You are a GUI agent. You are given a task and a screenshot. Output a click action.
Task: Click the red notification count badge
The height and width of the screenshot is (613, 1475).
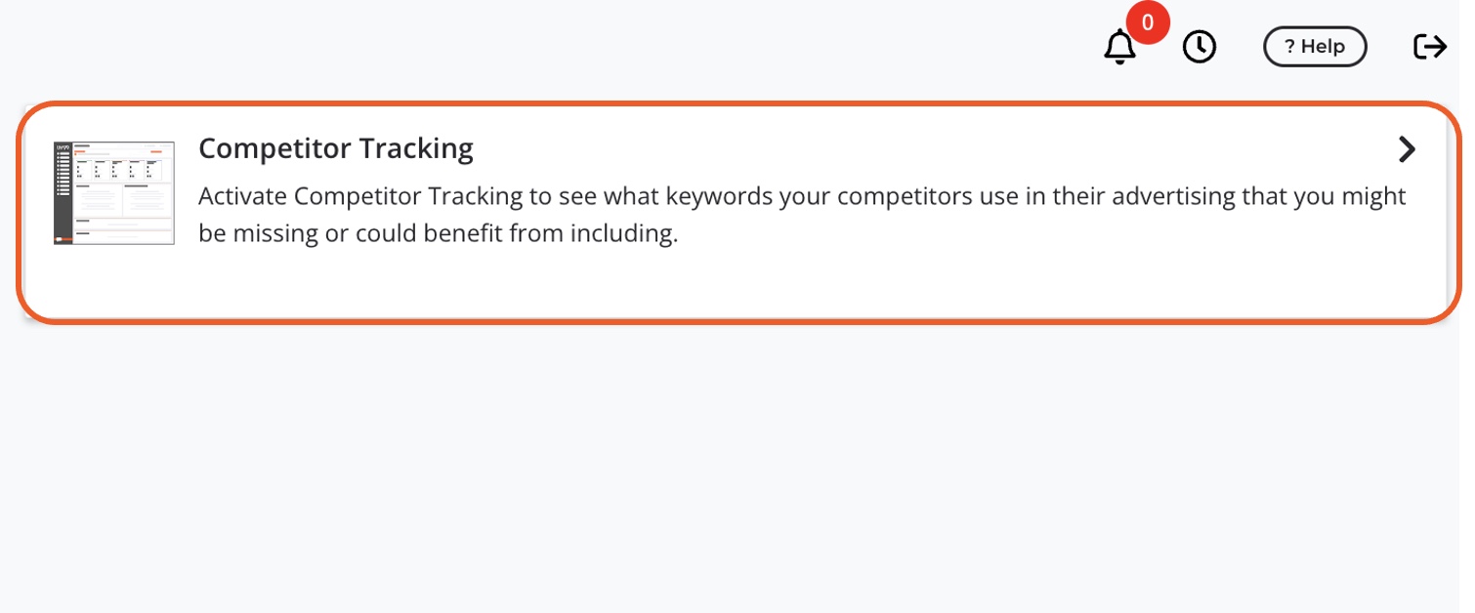coord(1147,22)
